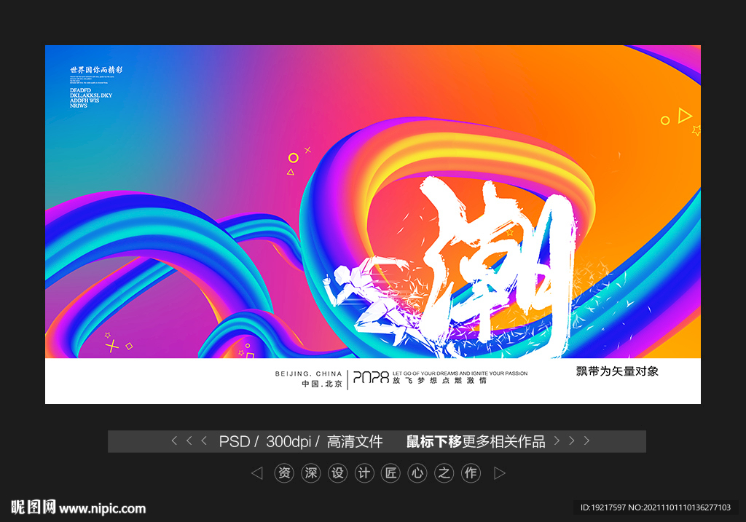
Task: Click the left triangle arrow before 资
Action: point(257,473)
